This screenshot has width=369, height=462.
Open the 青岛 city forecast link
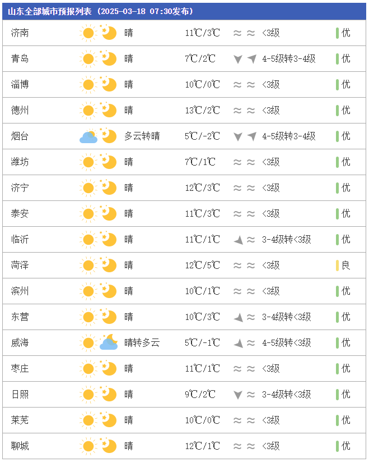coord(20,59)
